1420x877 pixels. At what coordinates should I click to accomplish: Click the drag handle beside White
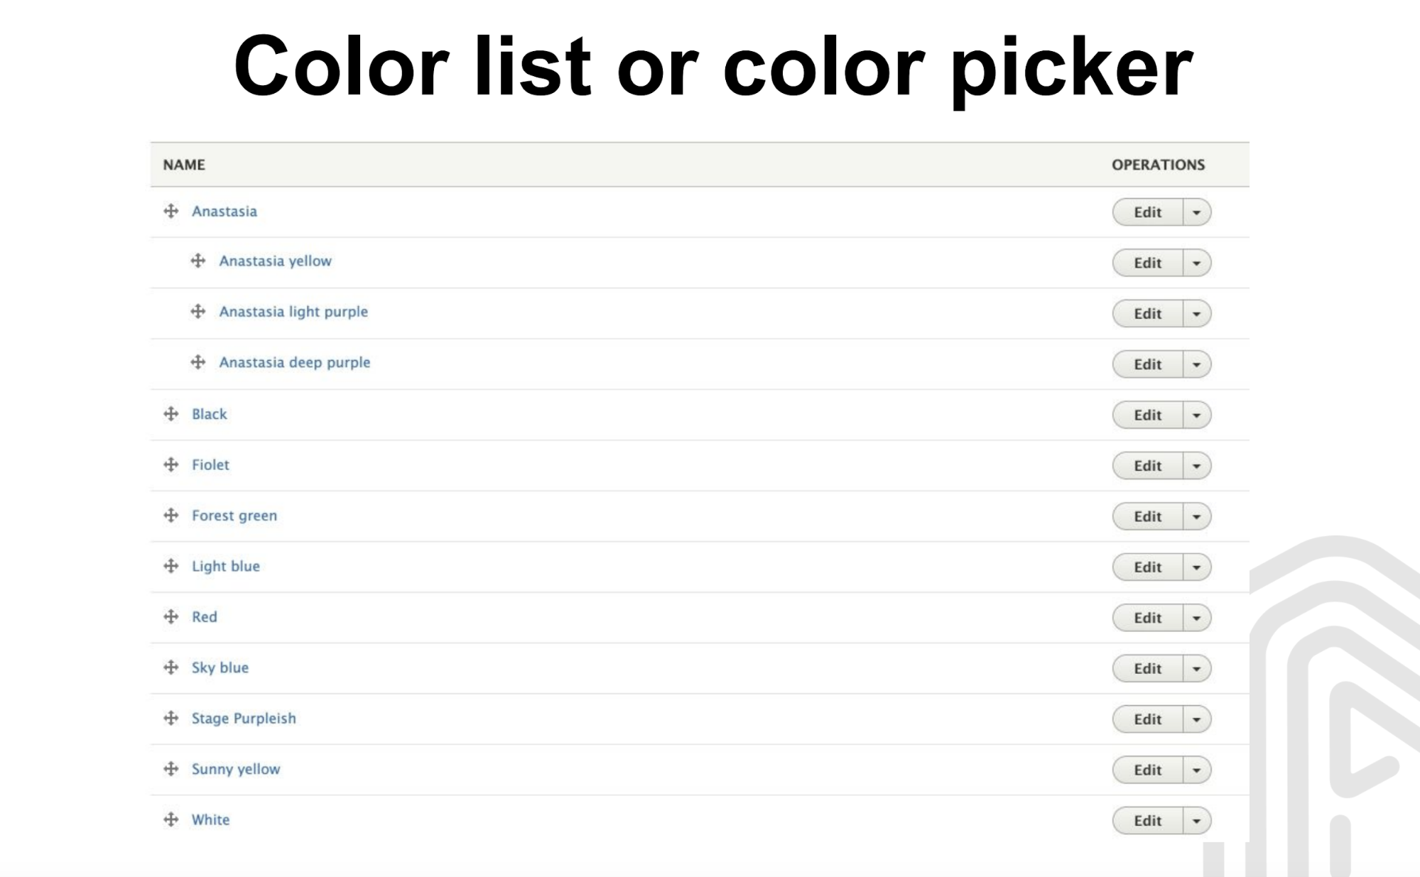coord(173,819)
